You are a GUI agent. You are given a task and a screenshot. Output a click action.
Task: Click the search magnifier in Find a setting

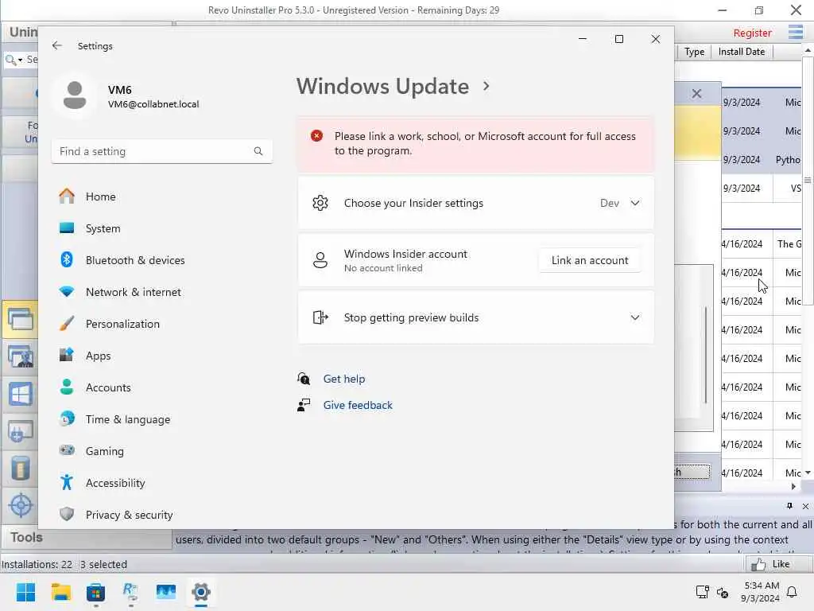coord(258,151)
